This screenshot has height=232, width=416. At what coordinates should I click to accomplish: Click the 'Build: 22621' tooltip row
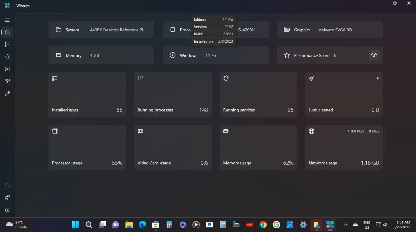click(213, 34)
